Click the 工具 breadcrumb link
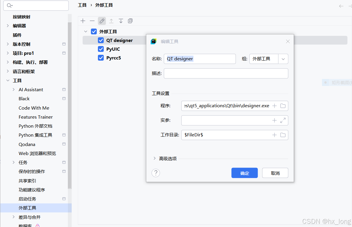352x227 pixels. [82, 5]
